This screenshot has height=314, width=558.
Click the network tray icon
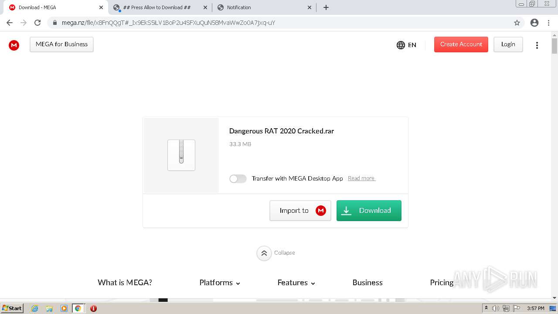point(506,308)
